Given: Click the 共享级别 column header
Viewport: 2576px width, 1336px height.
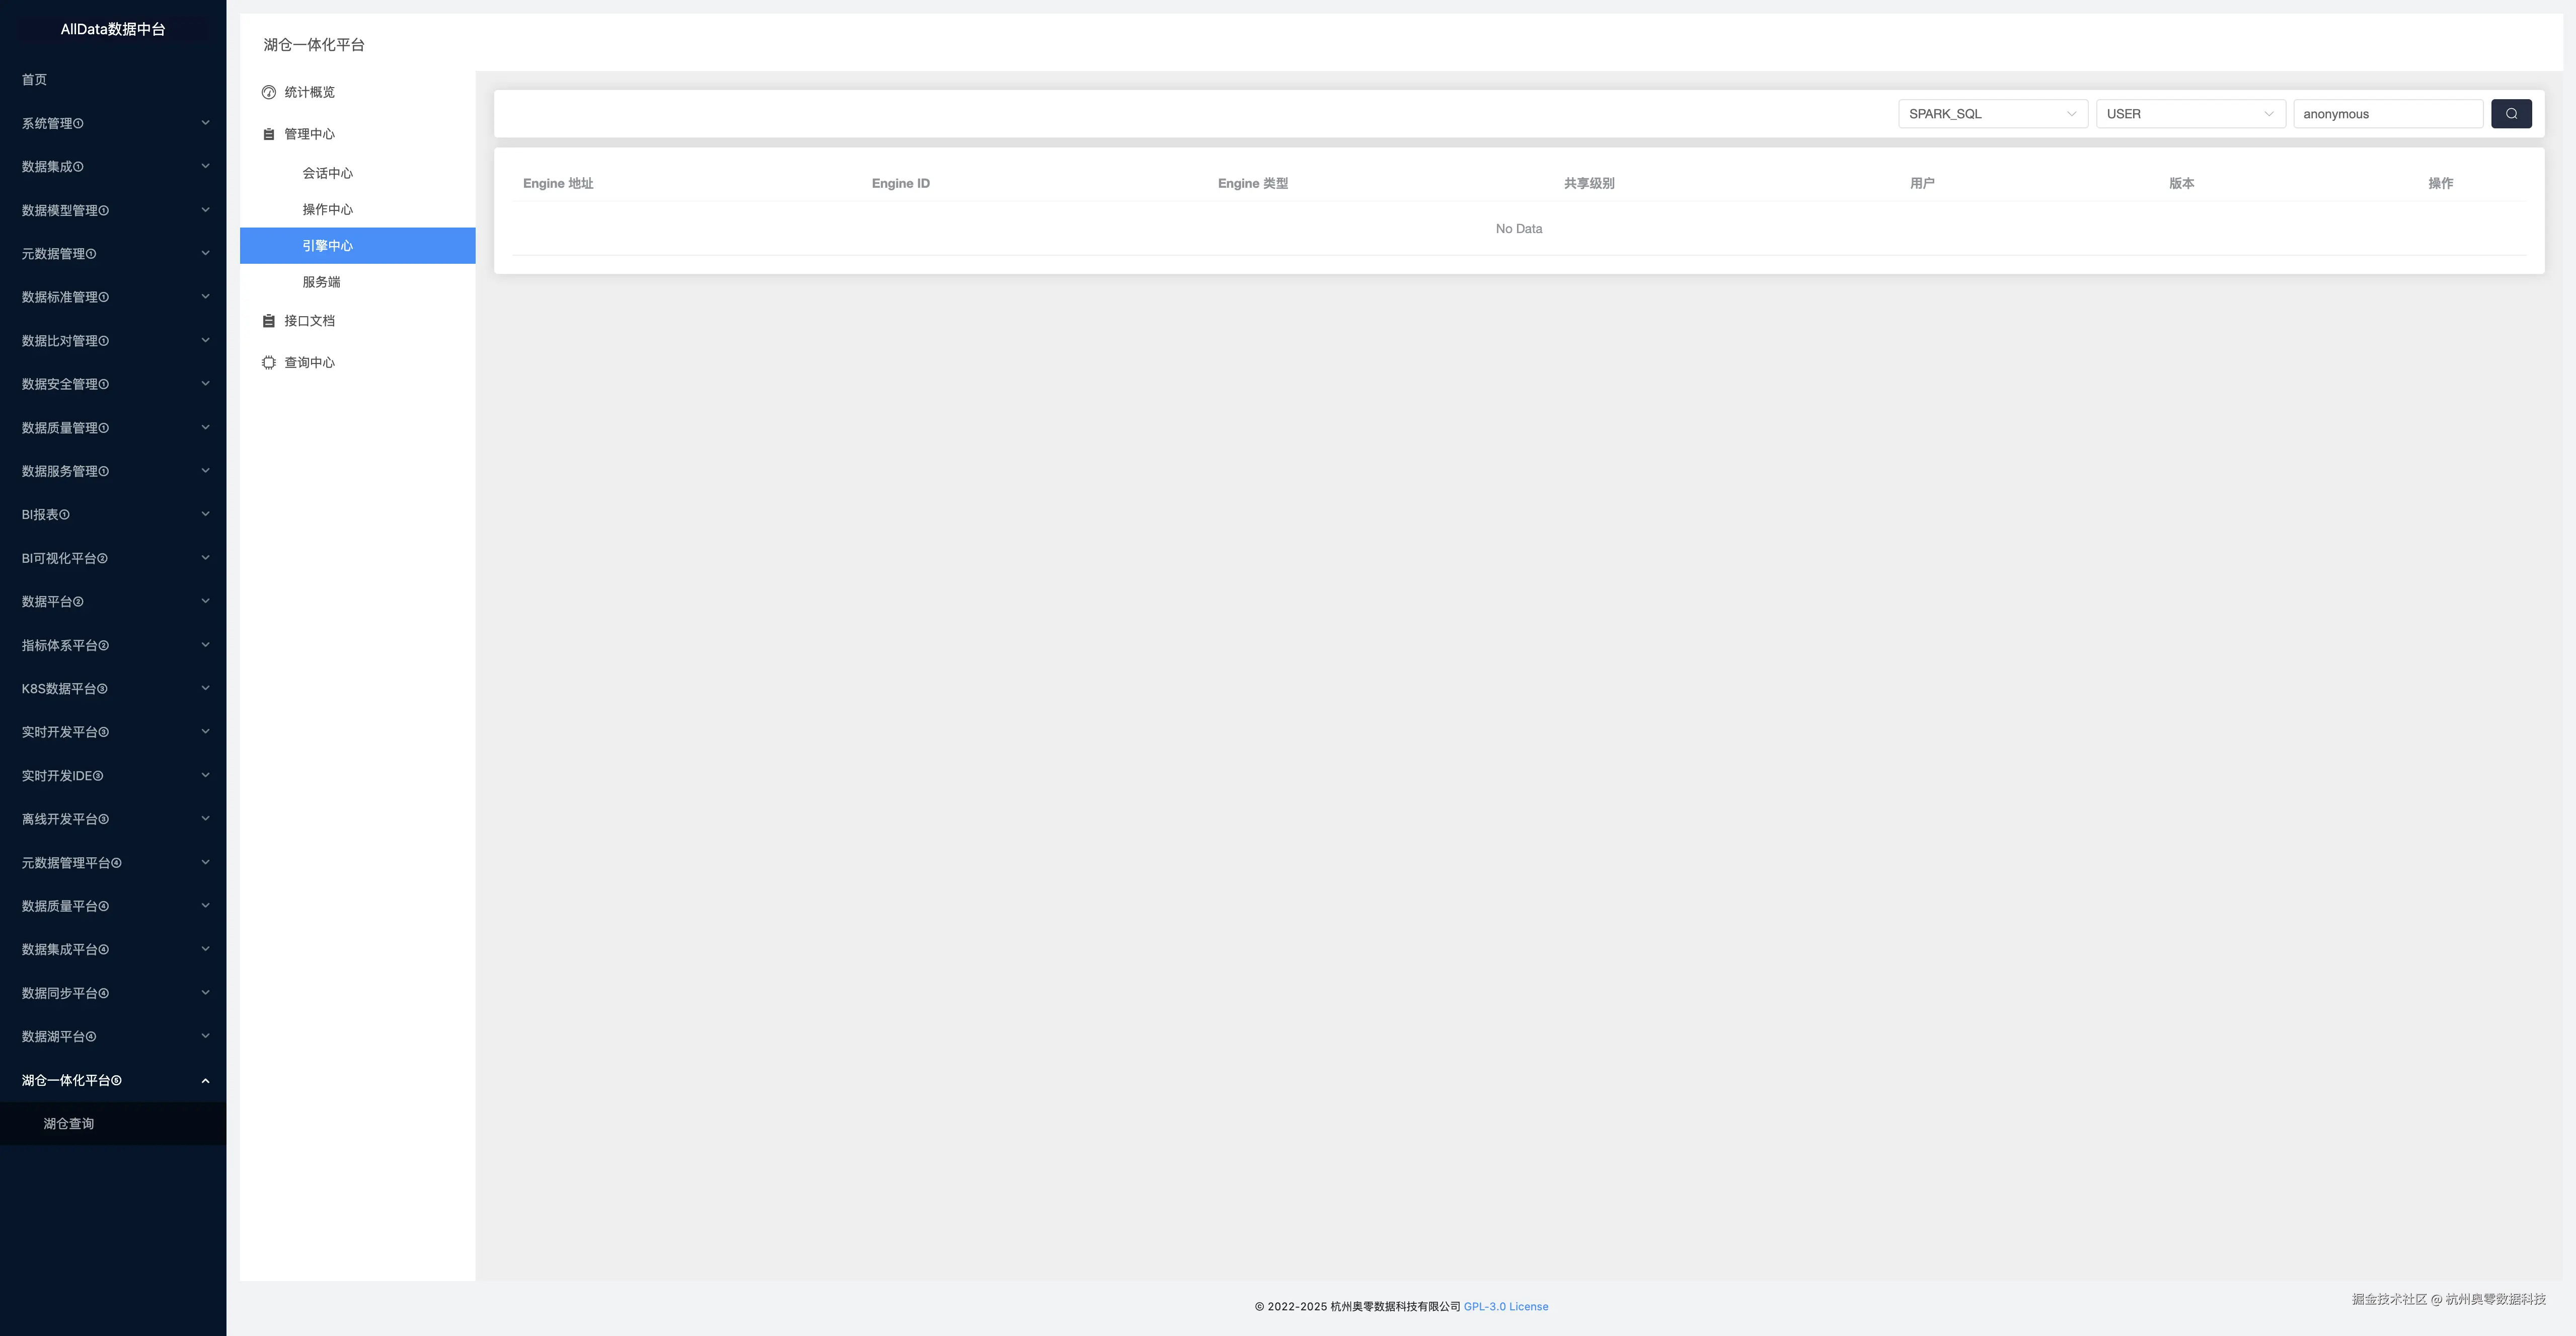Looking at the screenshot, I should click(1589, 184).
